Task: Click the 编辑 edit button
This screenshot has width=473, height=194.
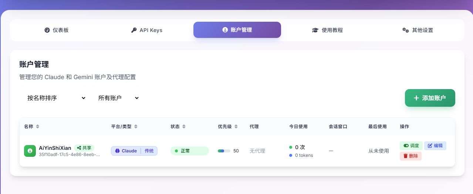Action: pyautogui.click(x=435, y=146)
